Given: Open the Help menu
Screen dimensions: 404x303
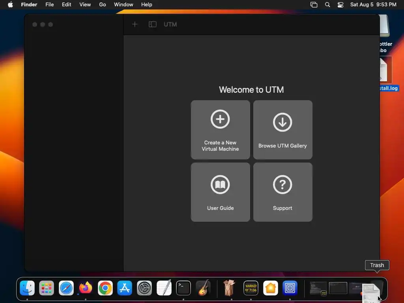Looking at the screenshot, I should tap(147, 4).
